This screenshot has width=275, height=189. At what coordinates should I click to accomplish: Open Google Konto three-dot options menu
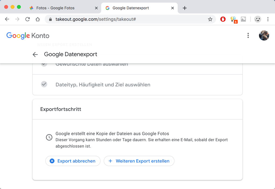click(x=248, y=35)
